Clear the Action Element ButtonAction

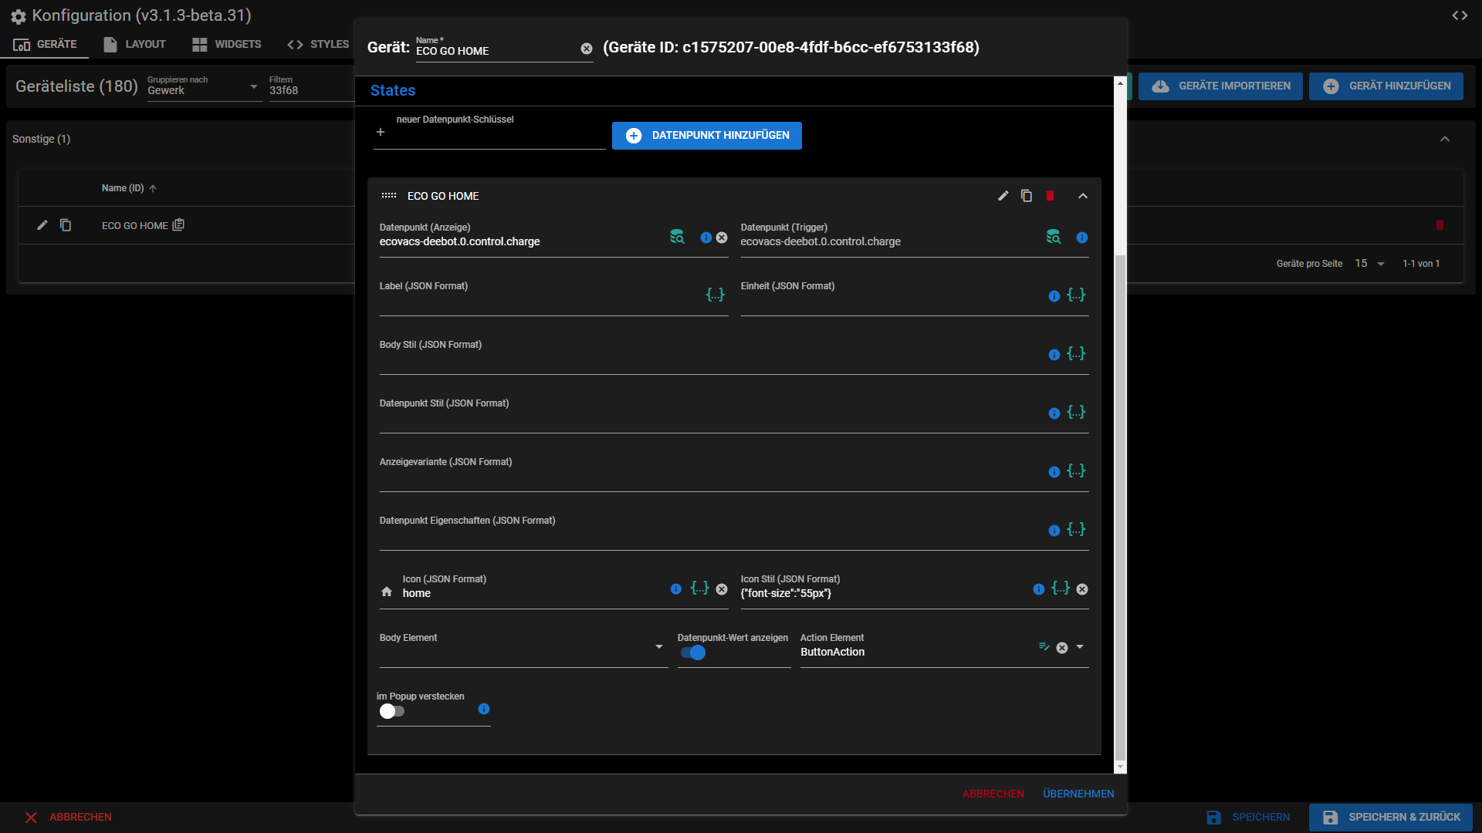point(1062,648)
